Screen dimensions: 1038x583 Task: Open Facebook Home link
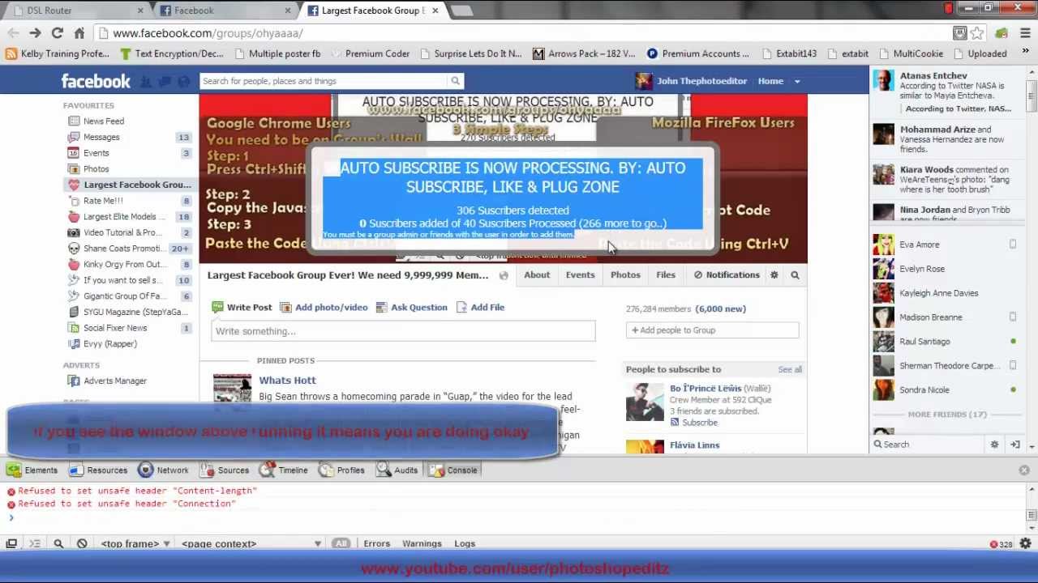coord(770,81)
